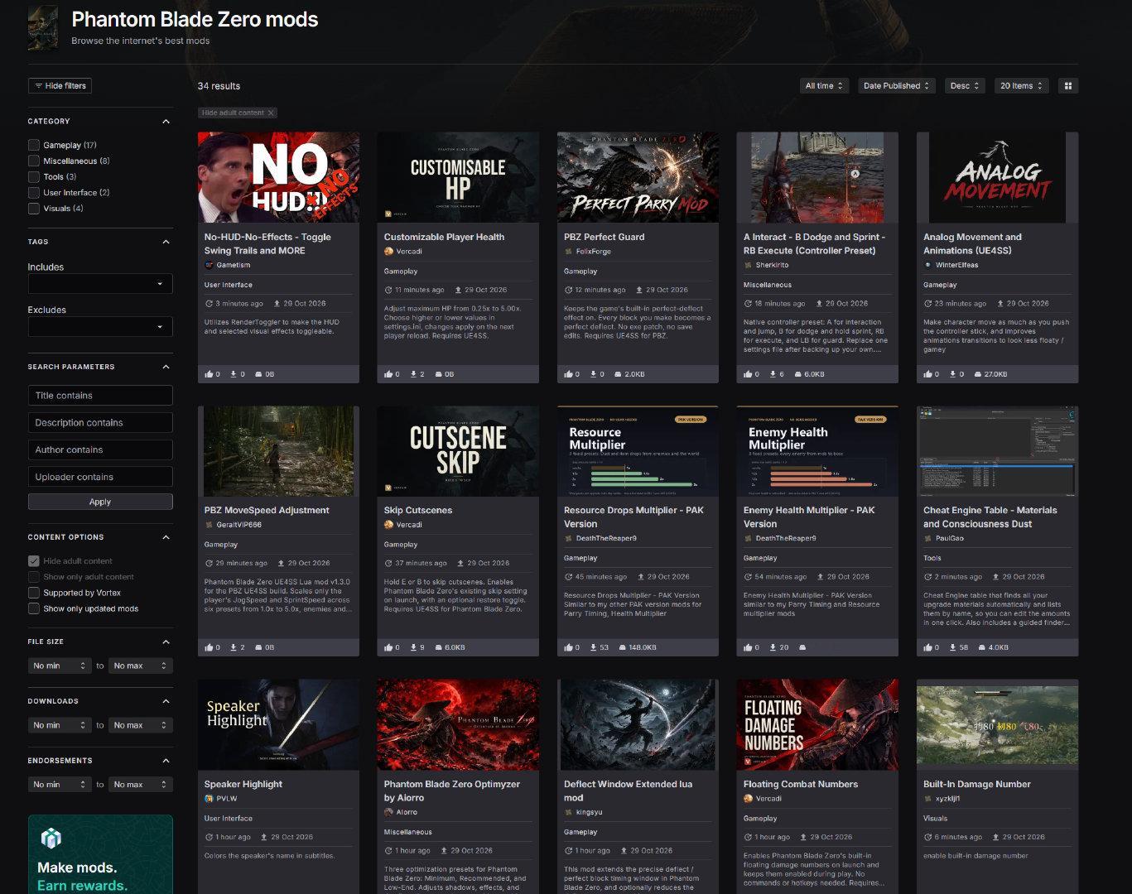1132x894 pixels.
Task: Click the file size icon on Analog Movement card
Action: (x=977, y=374)
